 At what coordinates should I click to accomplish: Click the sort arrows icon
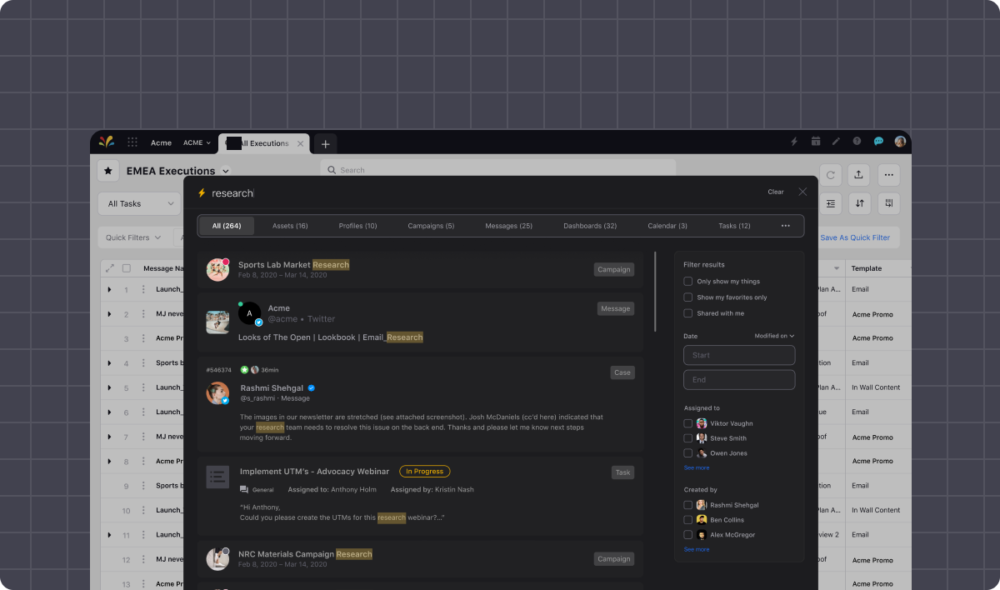tap(859, 203)
